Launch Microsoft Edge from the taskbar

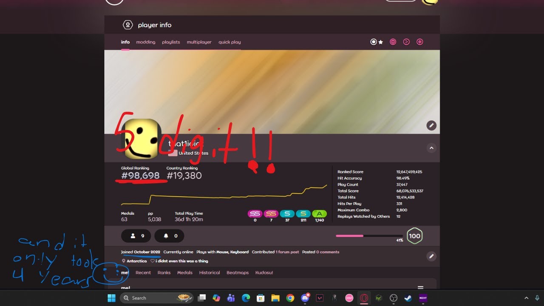click(246, 298)
